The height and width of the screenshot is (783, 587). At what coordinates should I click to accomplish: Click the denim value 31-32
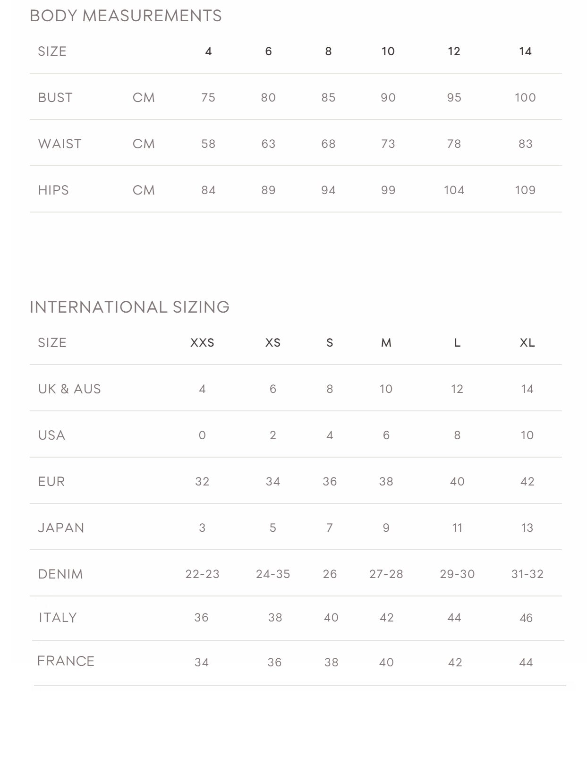click(527, 574)
